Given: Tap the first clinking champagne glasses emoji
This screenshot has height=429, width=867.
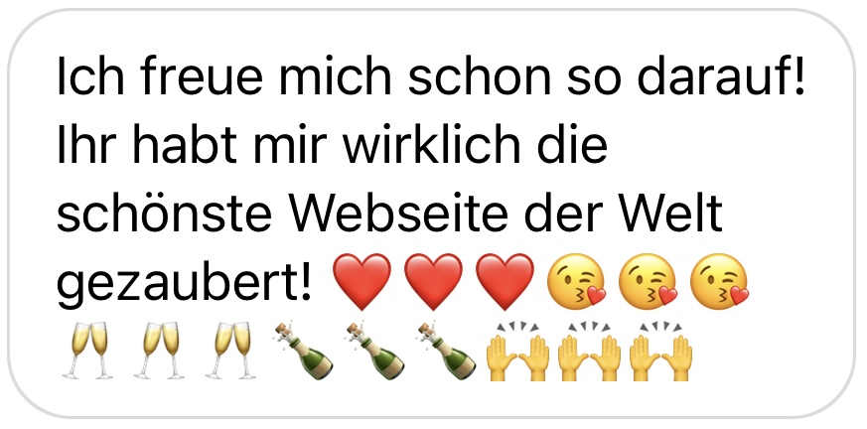Looking at the screenshot, I should [x=88, y=351].
